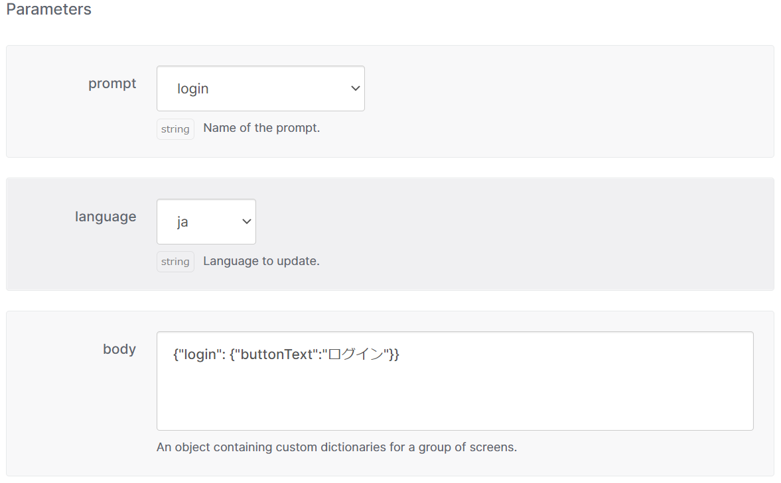781x483 pixels.
Task: Click the "Language to update." description text
Action: point(261,260)
